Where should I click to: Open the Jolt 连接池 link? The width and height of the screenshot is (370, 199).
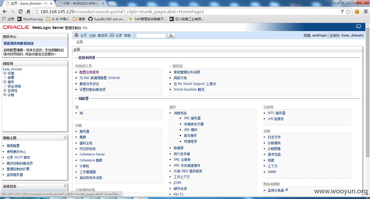275,119
